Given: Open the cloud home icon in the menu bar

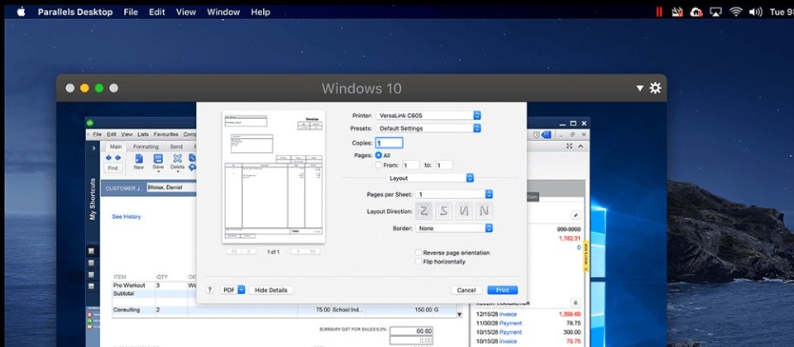Looking at the screenshot, I should pos(696,12).
